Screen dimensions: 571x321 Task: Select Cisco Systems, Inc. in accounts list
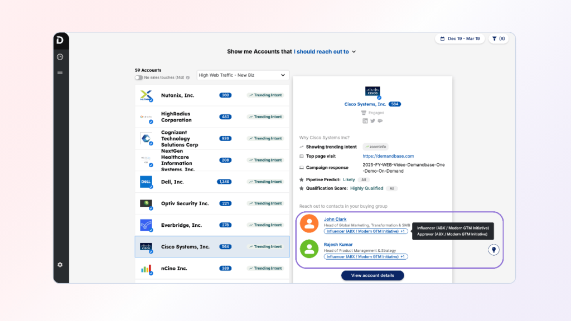click(185, 247)
